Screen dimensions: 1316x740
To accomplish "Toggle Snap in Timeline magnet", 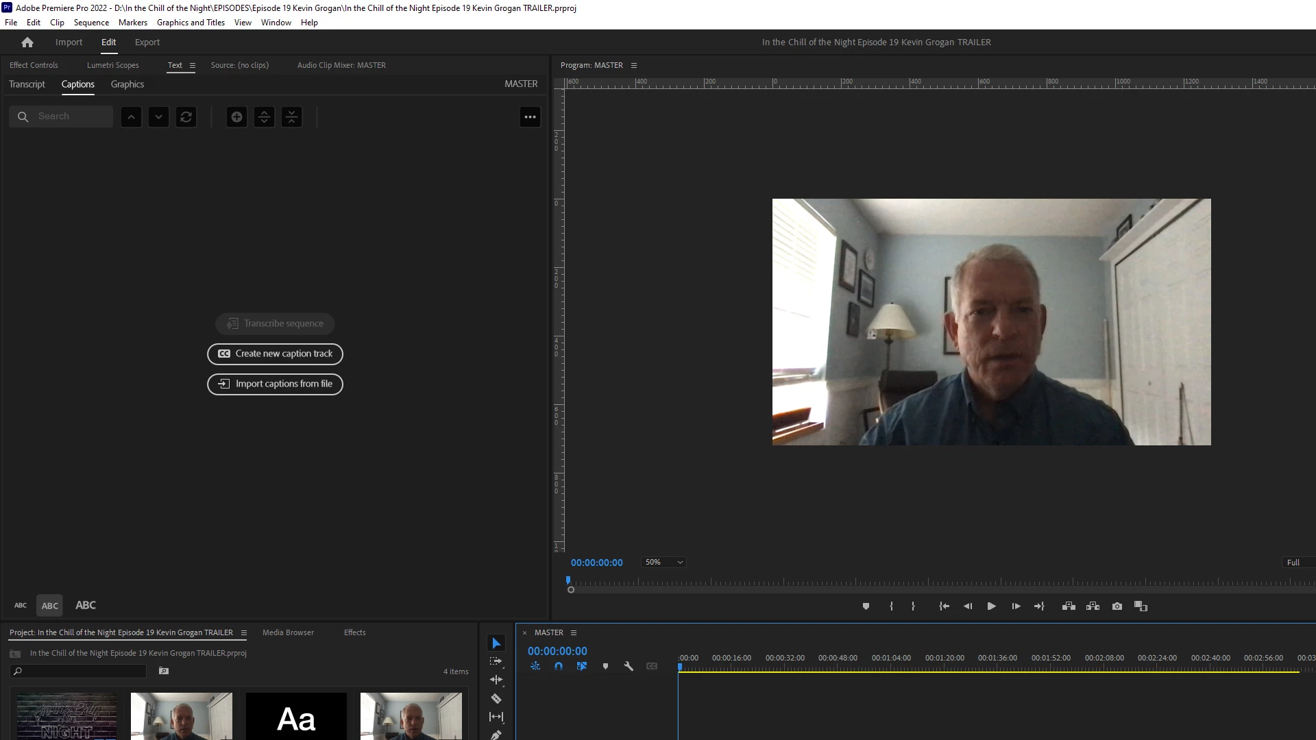I will (x=559, y=666).
